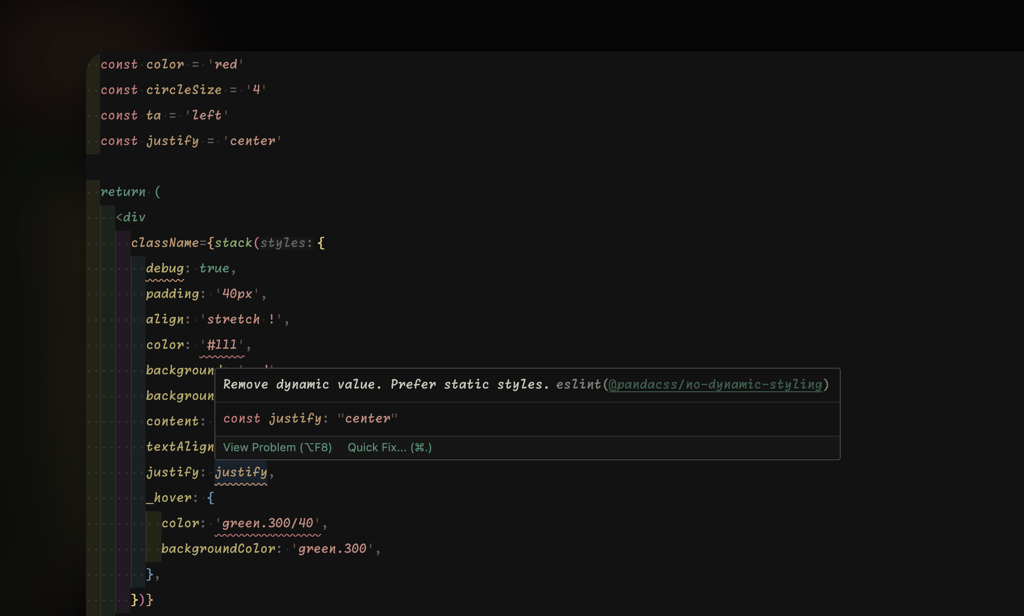This screenshot has height=616, width=1024.
Task: Click the 'stretch !' align value
Action: 241,319
